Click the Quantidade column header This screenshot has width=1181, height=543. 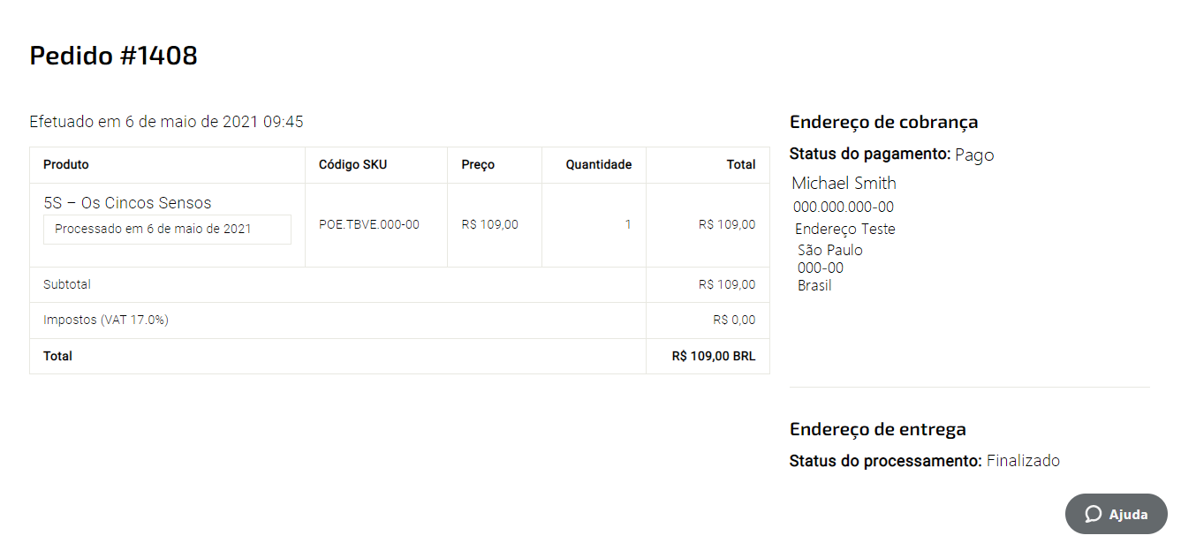coord(599,164)
